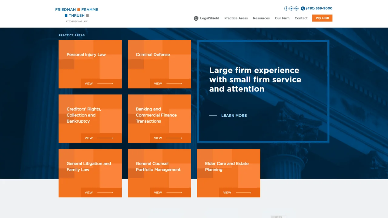Click the LEARN MORE link

click(234, 115)
